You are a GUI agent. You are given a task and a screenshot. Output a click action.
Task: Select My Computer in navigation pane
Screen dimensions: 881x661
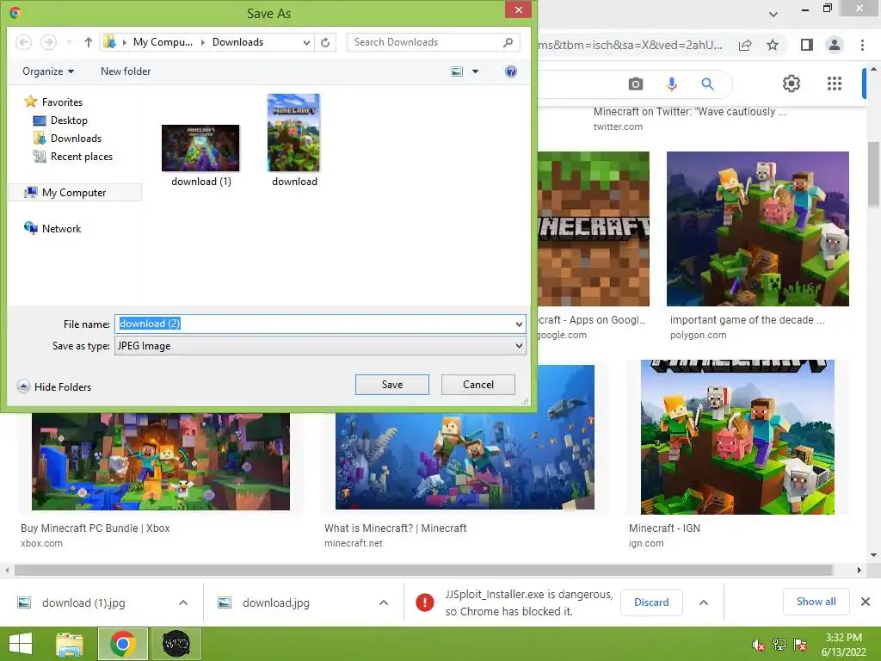pyautogui.click(x=74, y=192)
